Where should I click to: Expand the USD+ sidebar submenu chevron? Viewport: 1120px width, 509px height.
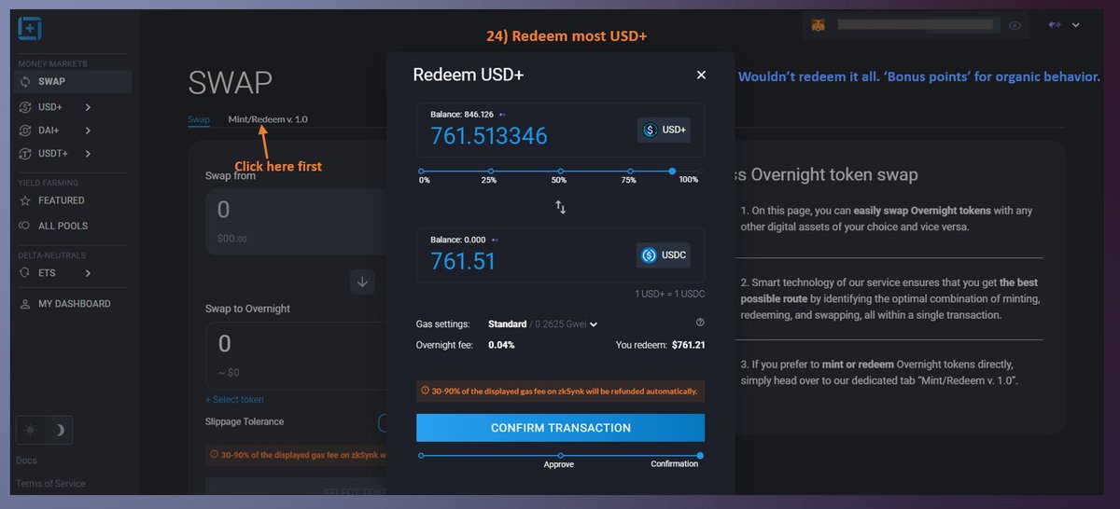coord(89,107)
